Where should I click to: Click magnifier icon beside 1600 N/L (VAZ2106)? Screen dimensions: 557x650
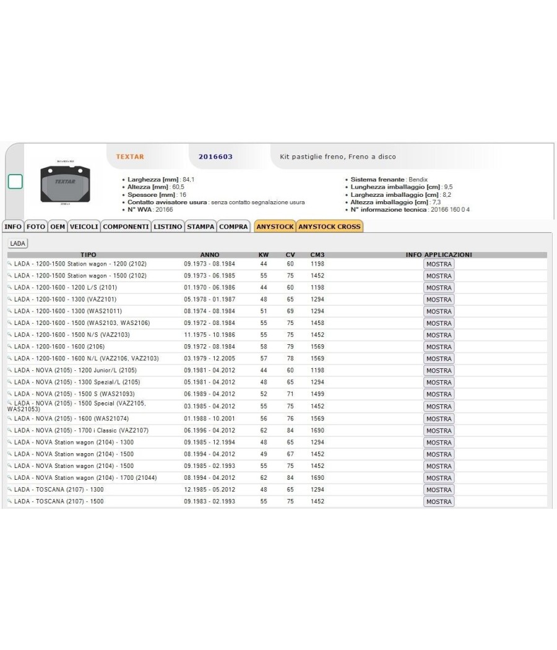[x=10, y=358]
